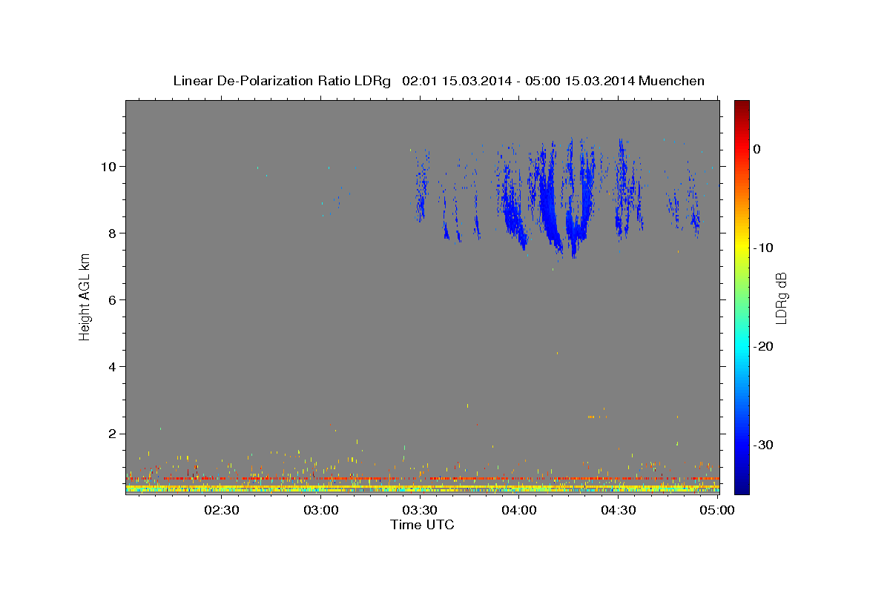Click the red horizontal band near ground level
This screenshot has width=890, height=593.
click(422, 479)
